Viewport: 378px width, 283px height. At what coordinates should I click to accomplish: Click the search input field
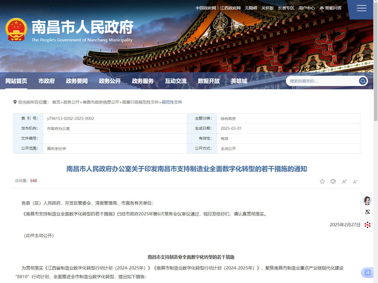tap(322, 81)
